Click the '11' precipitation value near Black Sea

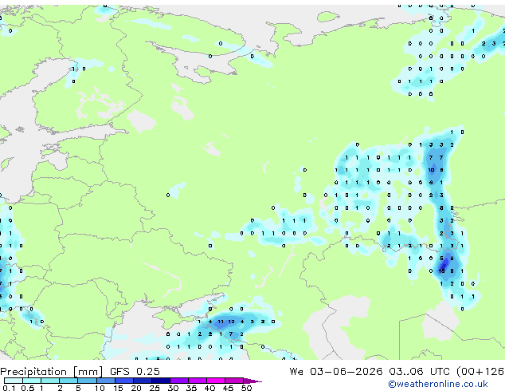coord(221,322)
